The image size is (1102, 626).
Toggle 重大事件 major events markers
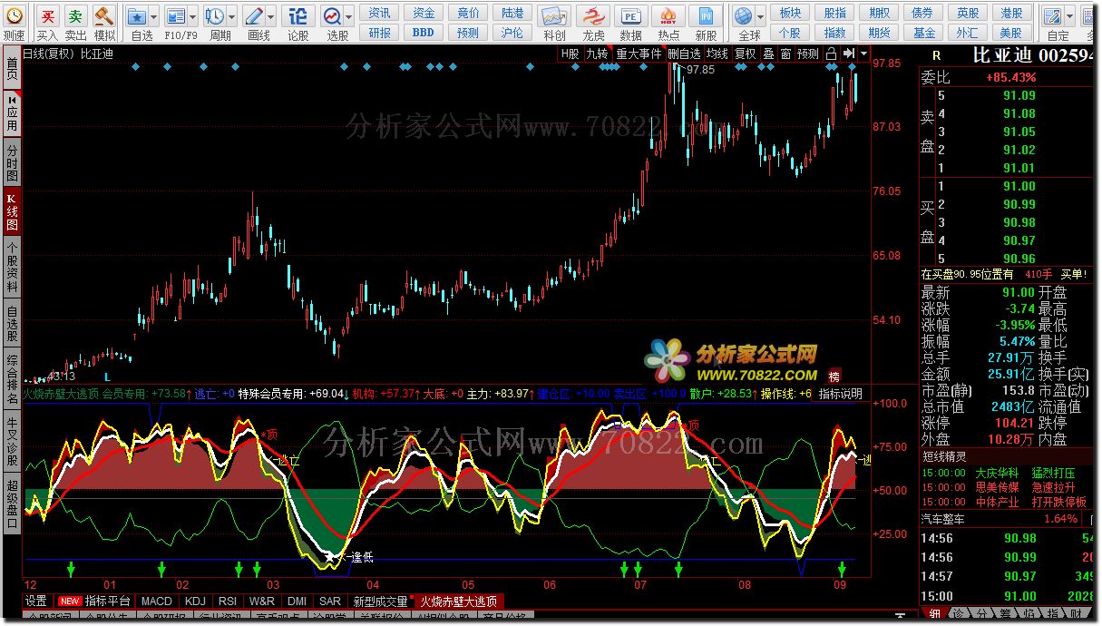[639, 54]
